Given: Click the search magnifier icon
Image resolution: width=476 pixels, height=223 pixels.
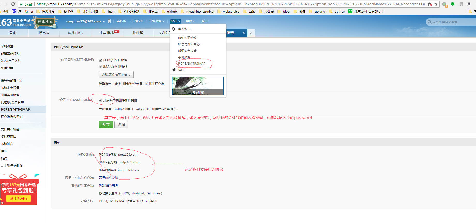Looking at the screenshot, I should [x=429, y=22].
